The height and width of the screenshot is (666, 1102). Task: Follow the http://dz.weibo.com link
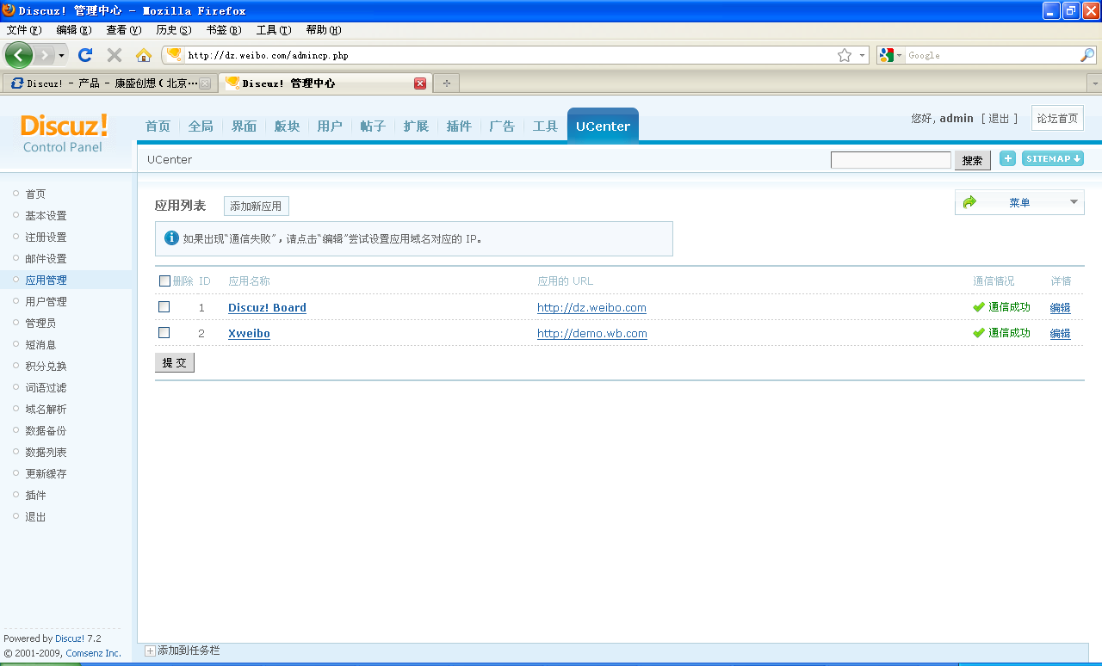(x=591, y=307)
